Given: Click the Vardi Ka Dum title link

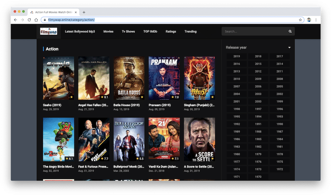Looking at the screenshot, I should click(x=163, y=167).
